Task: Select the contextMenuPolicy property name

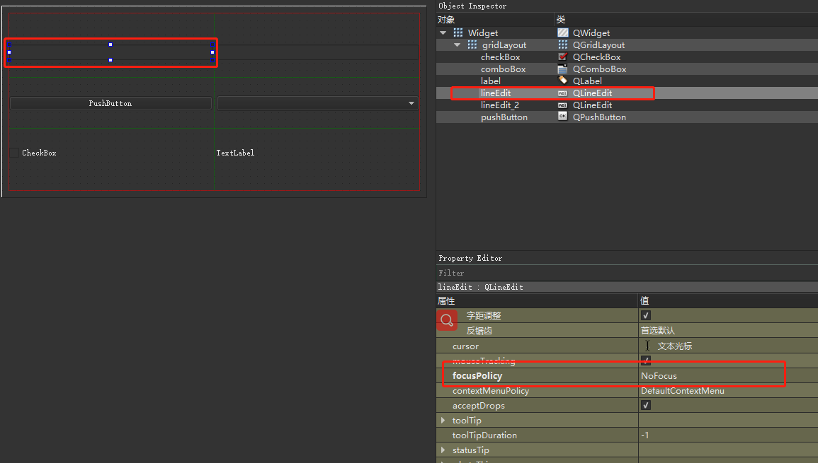Action: tap(491, 391)
